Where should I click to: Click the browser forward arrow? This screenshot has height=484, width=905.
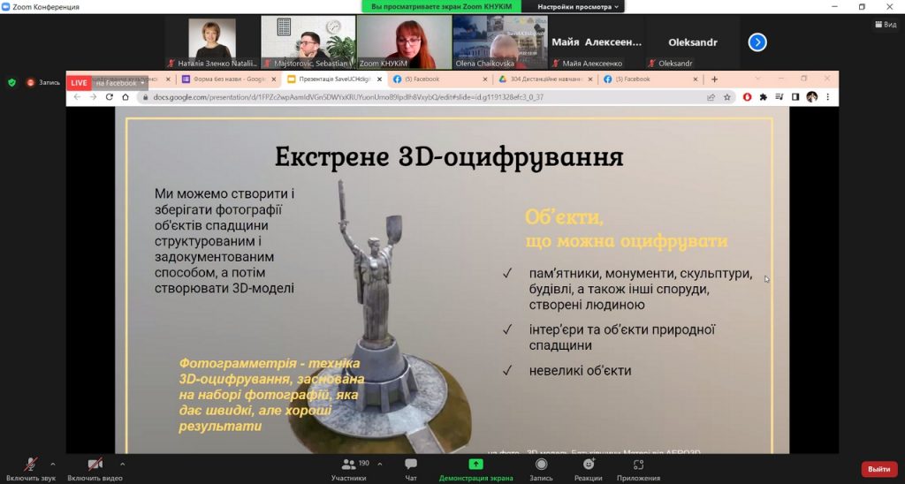(x=93, y=97)
